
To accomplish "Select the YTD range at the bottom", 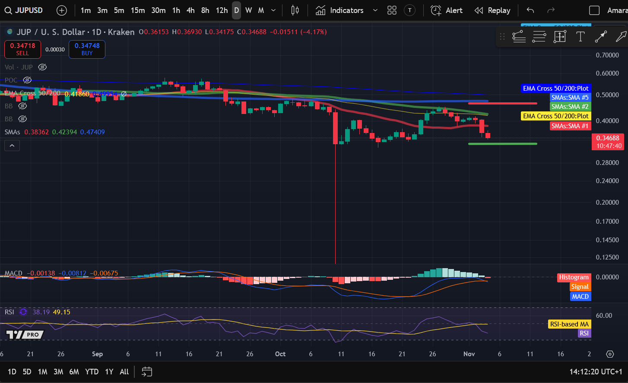I will (x=92, y=372).
